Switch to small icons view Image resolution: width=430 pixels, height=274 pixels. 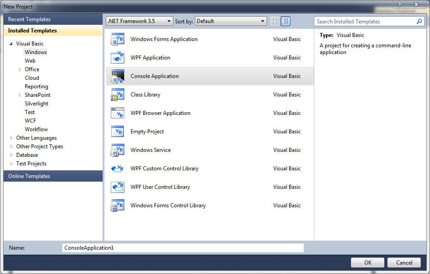click(274, 21)
